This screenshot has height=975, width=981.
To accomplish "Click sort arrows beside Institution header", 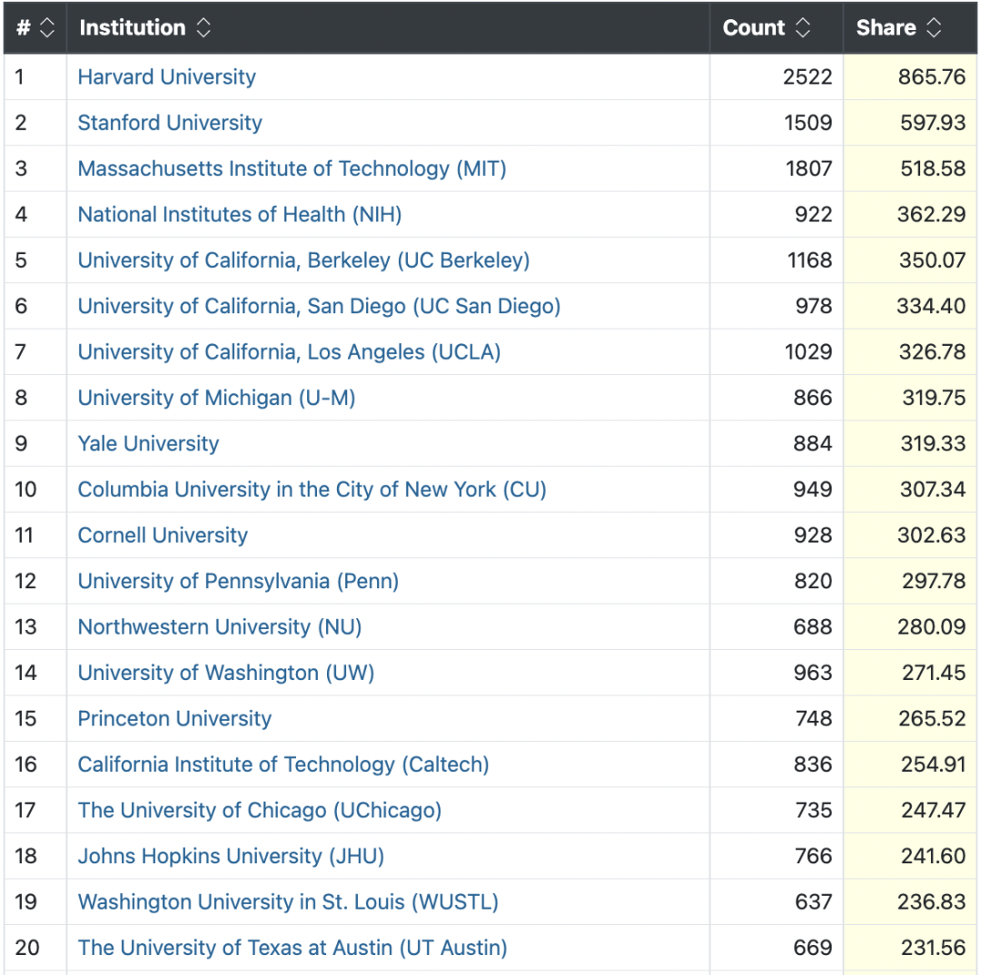I will tap(203, 28).
